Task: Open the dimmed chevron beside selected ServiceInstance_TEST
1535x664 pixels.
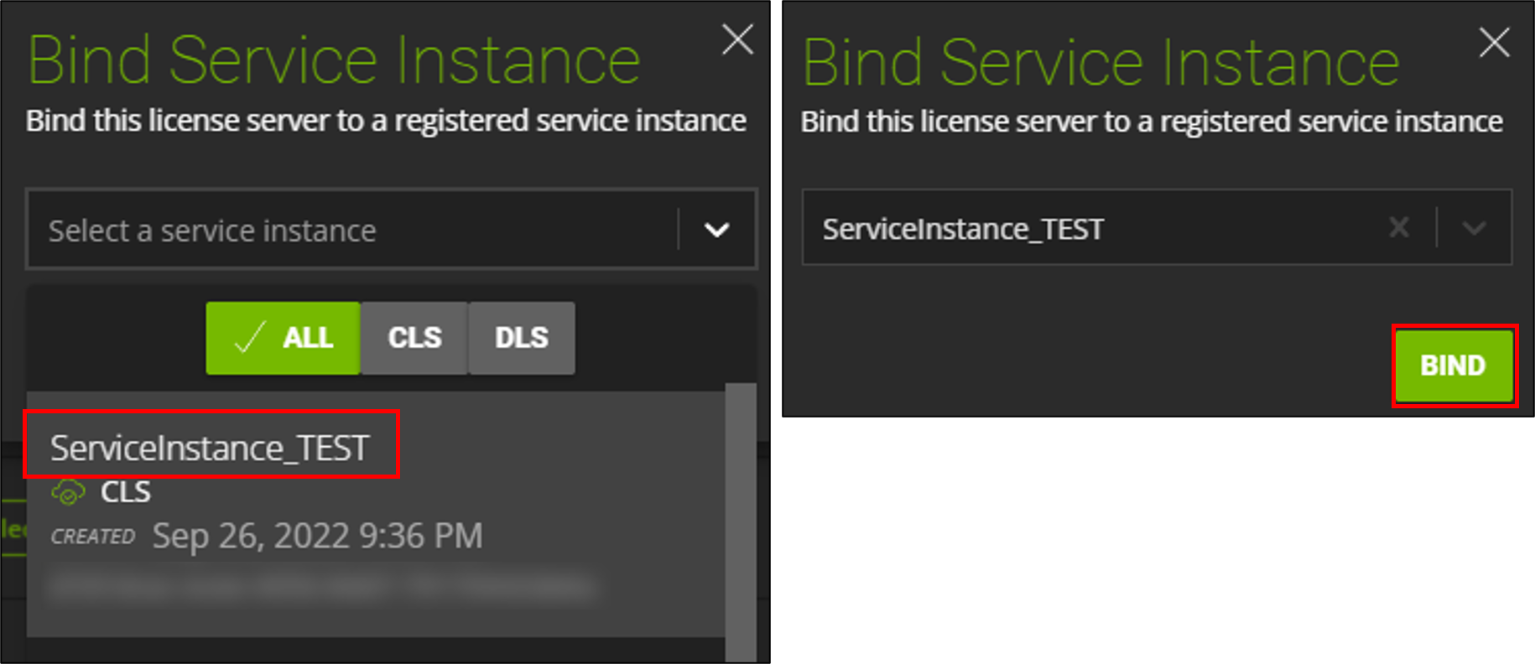Action: click(1474, 228)
